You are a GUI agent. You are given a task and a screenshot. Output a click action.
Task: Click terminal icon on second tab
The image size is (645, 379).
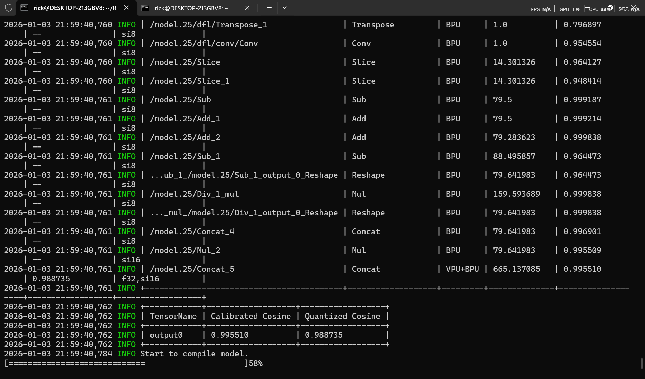point(145,8)
